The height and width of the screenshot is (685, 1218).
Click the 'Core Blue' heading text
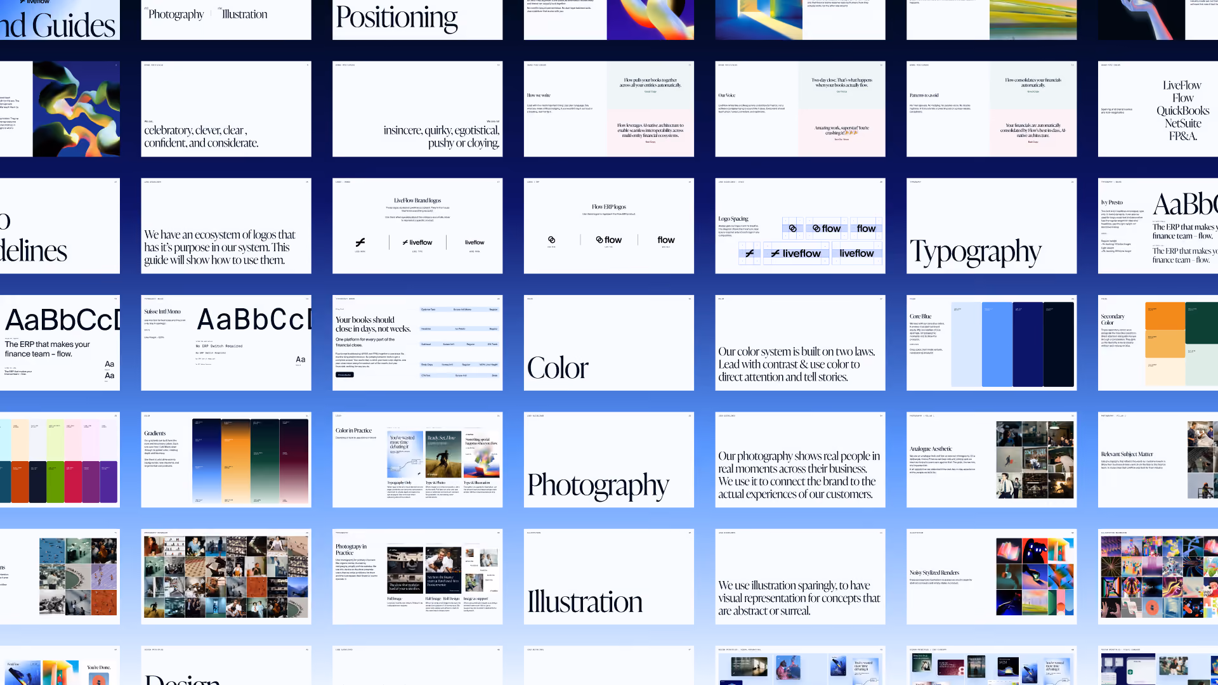[920, 316]
